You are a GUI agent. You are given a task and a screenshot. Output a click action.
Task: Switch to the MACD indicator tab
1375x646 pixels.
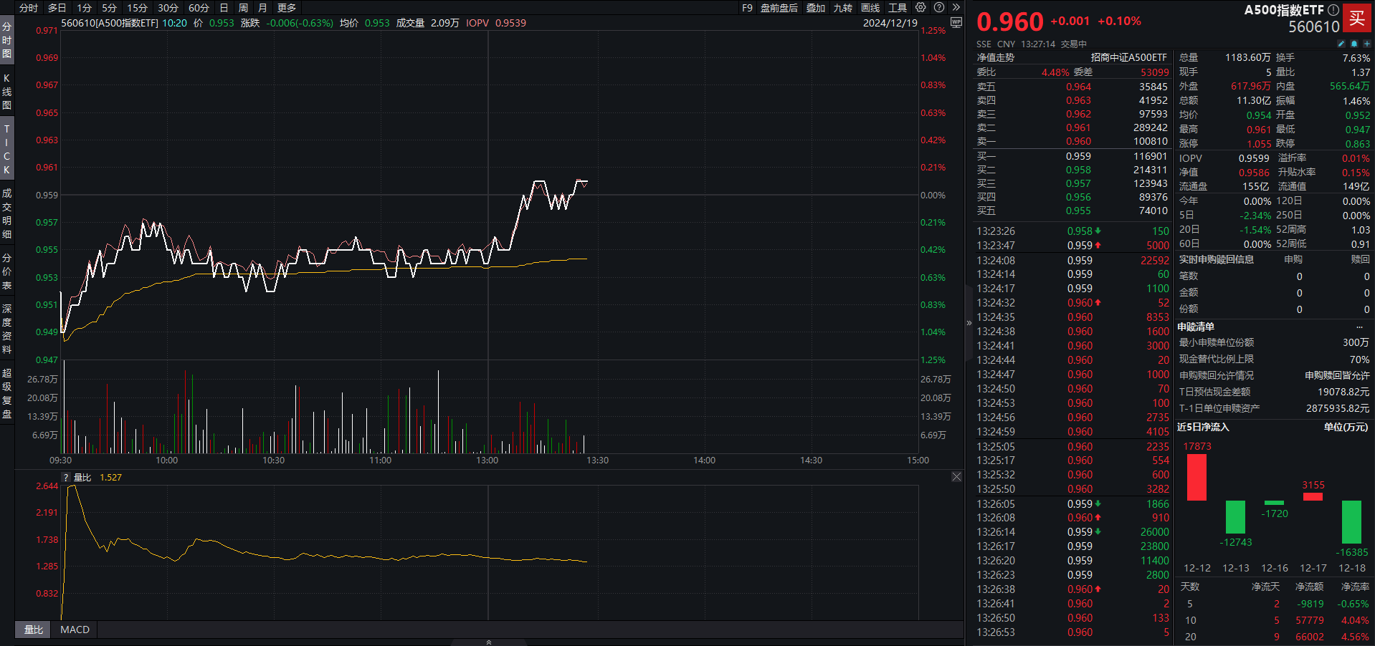[75, 630]
